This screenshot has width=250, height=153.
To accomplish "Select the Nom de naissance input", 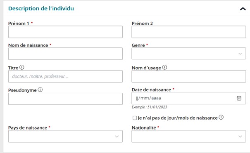I will pos(65,54).
